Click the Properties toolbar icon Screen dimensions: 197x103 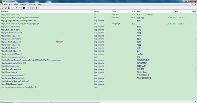pos(33,8)
